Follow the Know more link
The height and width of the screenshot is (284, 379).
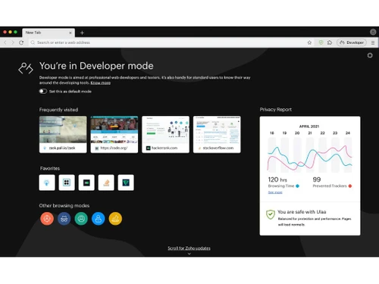(101, 83)
